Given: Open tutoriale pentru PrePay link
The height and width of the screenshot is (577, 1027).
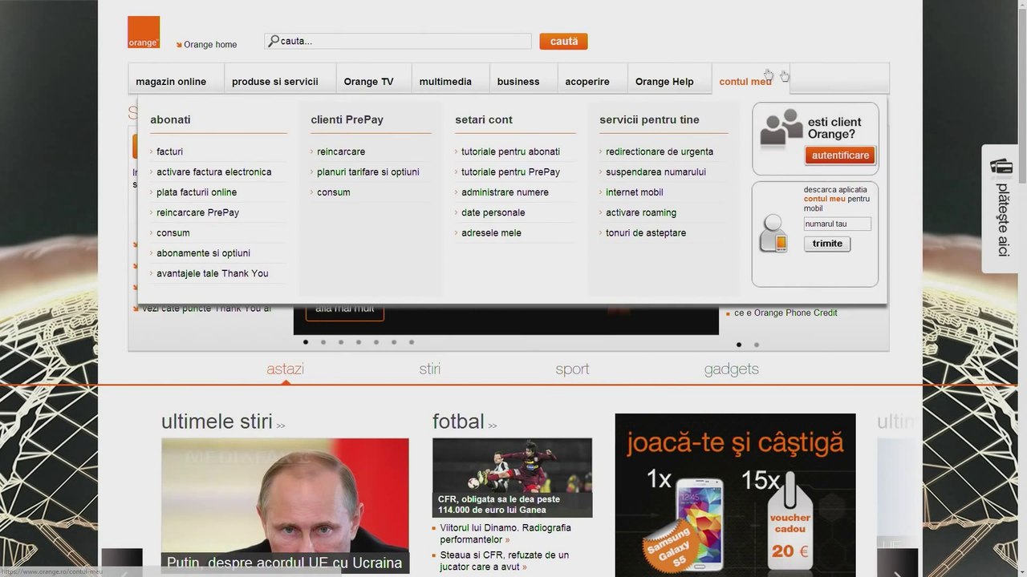Looking at the screenshot, I should [510, 171].
